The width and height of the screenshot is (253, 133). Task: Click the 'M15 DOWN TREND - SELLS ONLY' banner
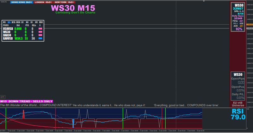click(x=27, y=101)
